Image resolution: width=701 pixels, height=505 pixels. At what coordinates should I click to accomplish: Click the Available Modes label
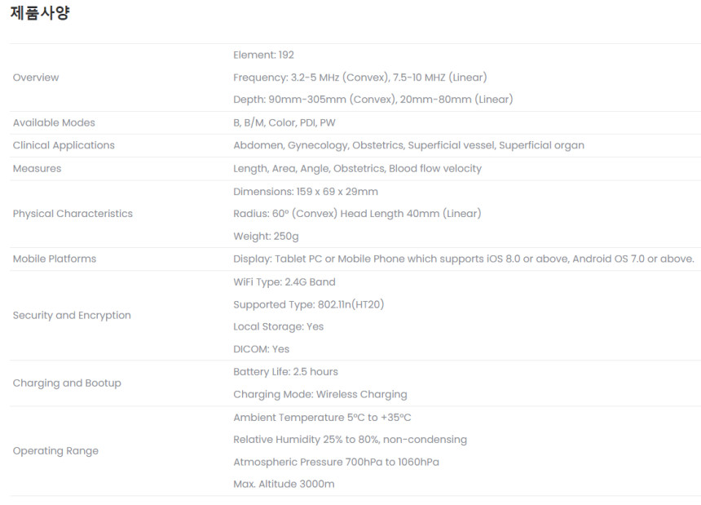click(54, 122)
